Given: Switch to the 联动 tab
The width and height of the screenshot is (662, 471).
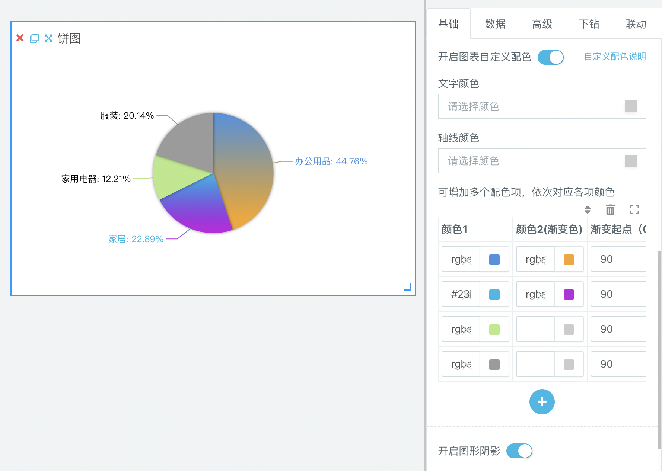Looking at the screenshot, I should point(636,24).
